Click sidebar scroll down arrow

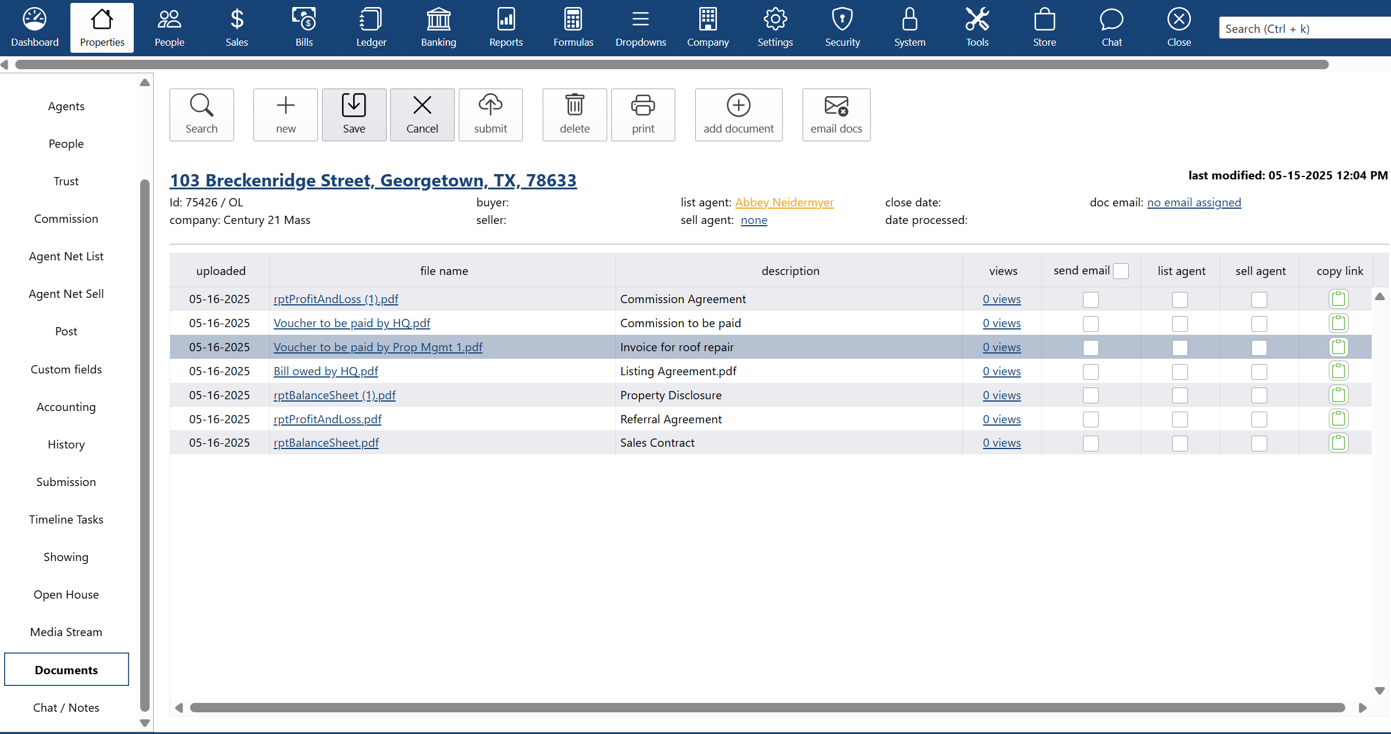(x=145, y=723)
